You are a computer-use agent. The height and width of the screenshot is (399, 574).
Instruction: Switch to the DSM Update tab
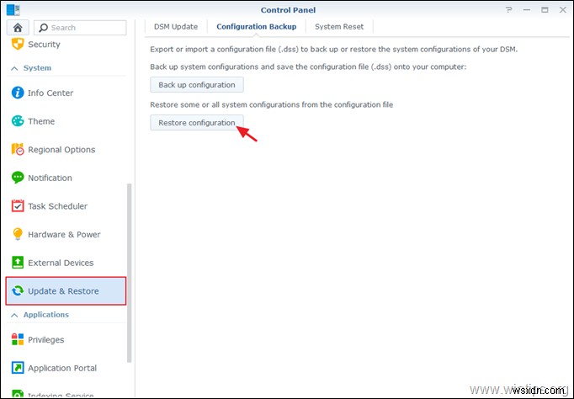point(176,27)
